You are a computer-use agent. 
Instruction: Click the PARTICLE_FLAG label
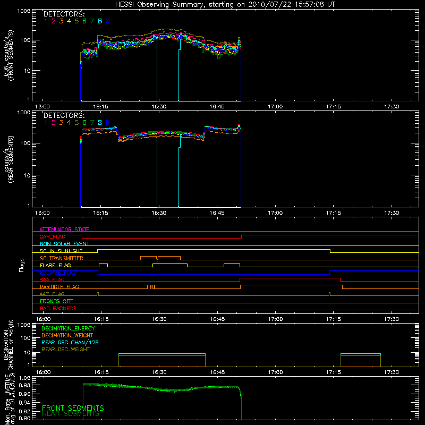(59, 286)
